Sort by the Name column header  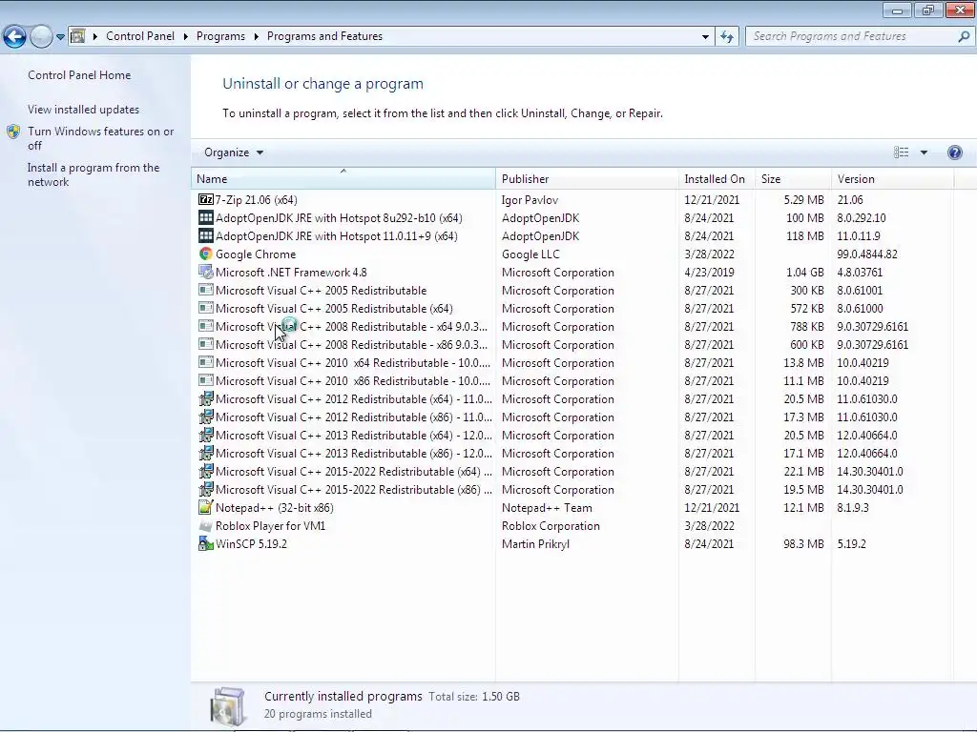coord(343,178)
